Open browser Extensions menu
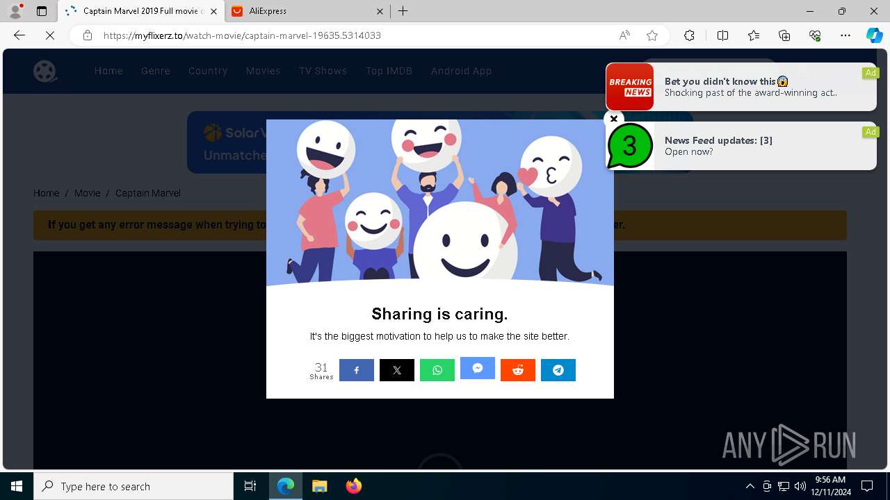Viewport: 890px width, 500px height. [x=689, y=35]
